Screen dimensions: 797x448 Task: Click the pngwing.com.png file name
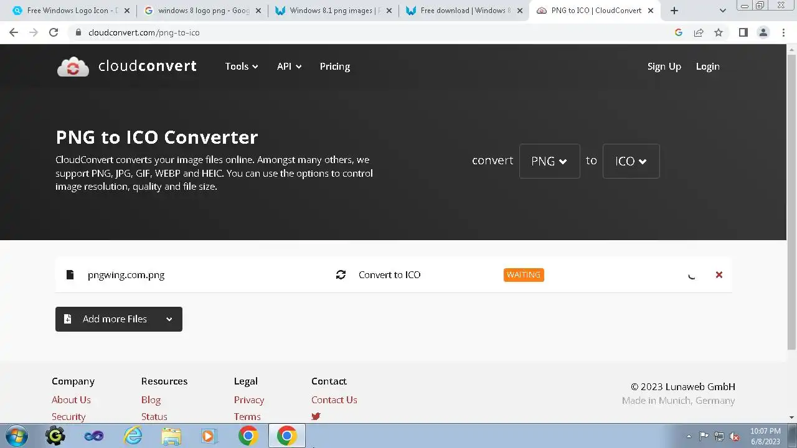(x=126, y=275)
